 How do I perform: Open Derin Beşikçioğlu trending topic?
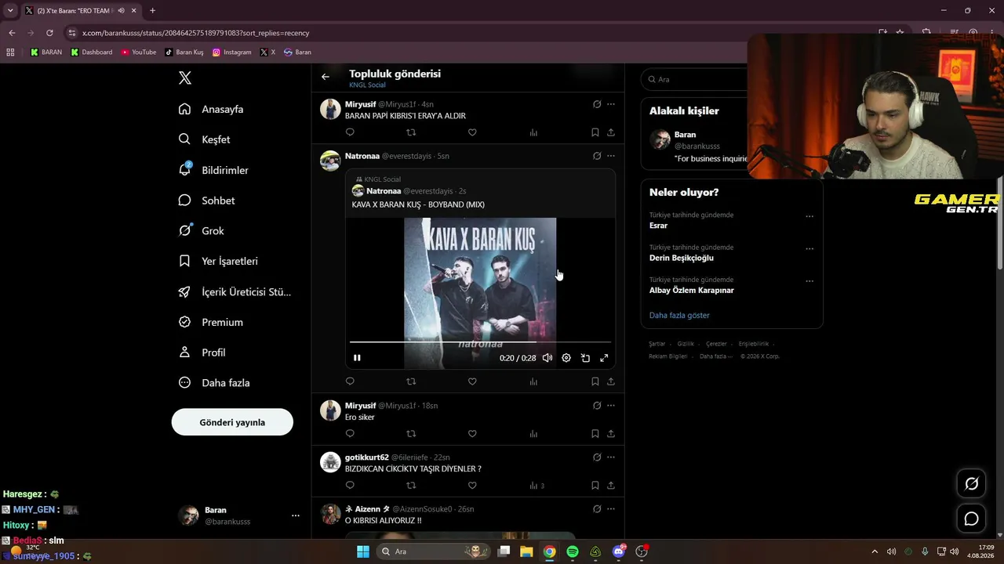coord(682,258)
